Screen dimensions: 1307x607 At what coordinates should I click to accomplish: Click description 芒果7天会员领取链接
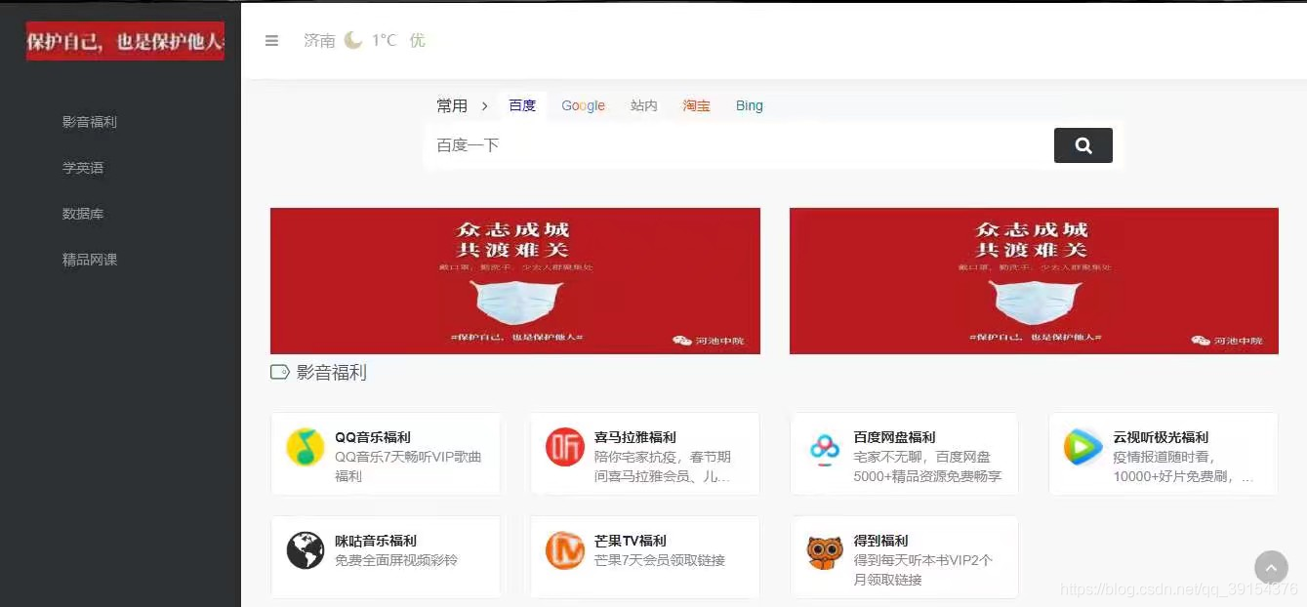pyautogui.click(x=660, y=560)
